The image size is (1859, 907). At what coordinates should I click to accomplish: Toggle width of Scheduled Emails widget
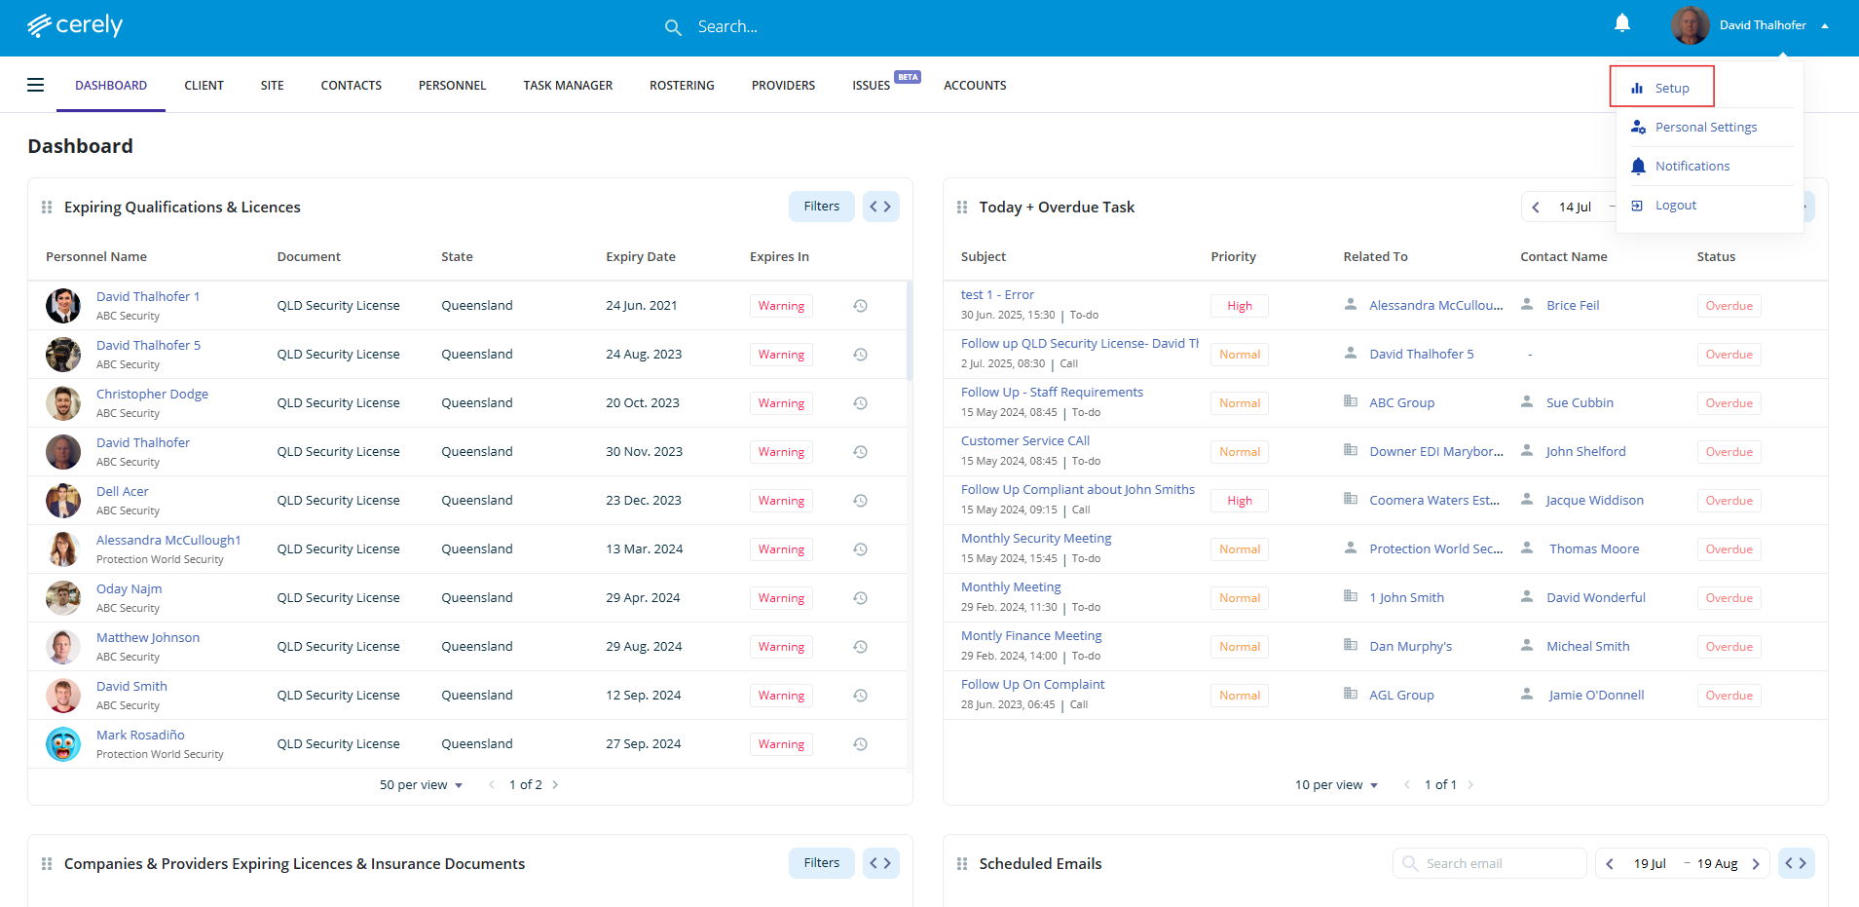[x=1796, y=863]
